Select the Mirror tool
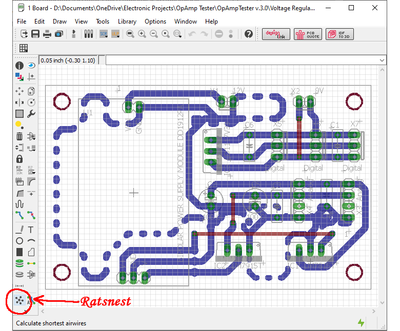Viewport: 400px width, 331px height. click(x=19, y=102)
